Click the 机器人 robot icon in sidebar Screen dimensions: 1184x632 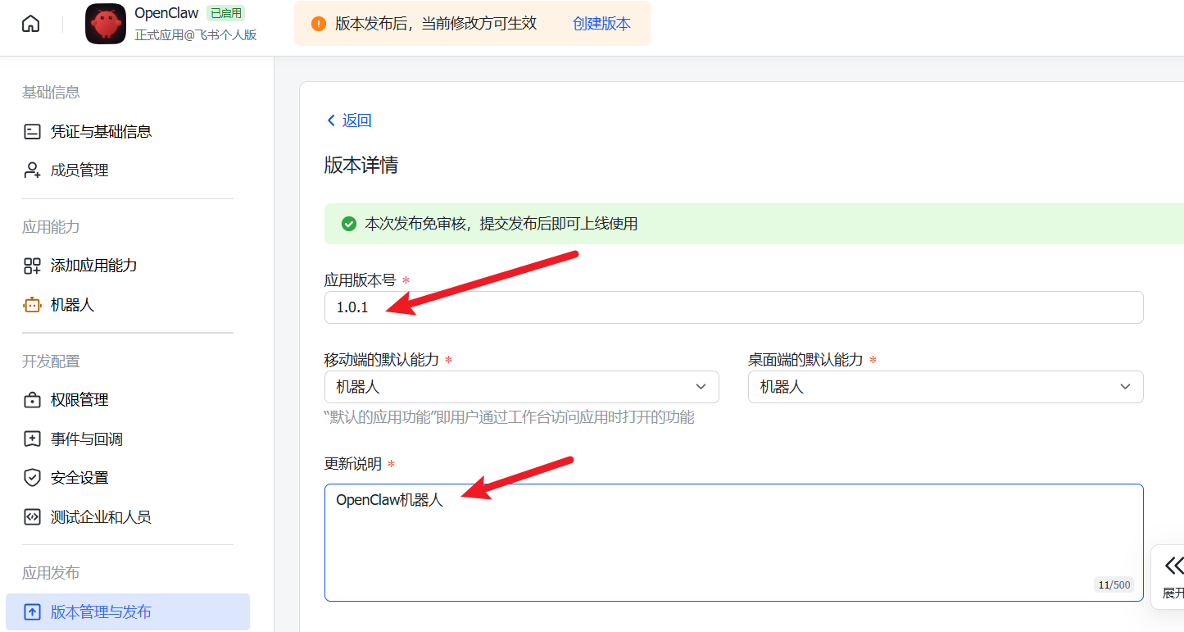pyautogui.click(x=32, y=305)
